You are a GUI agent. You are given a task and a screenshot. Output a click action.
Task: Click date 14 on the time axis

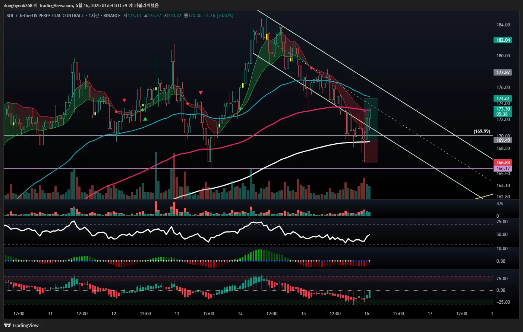[240, 314]
